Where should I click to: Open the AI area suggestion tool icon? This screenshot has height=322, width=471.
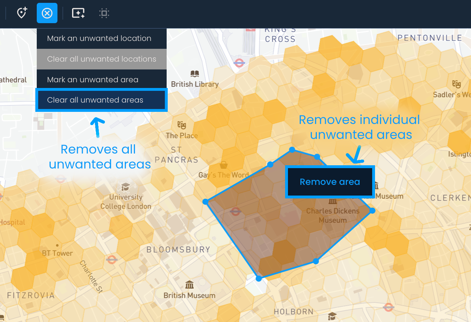[78, 13]
